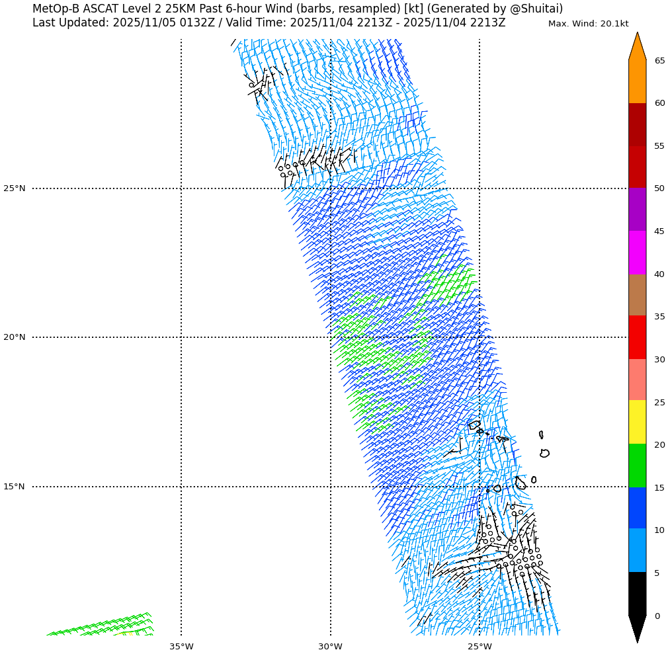Image resolution: width=668 pixels, height=654 pixels.
Task: Select the green 15-20 kt colorbar segment
Action: pos(637,466)
